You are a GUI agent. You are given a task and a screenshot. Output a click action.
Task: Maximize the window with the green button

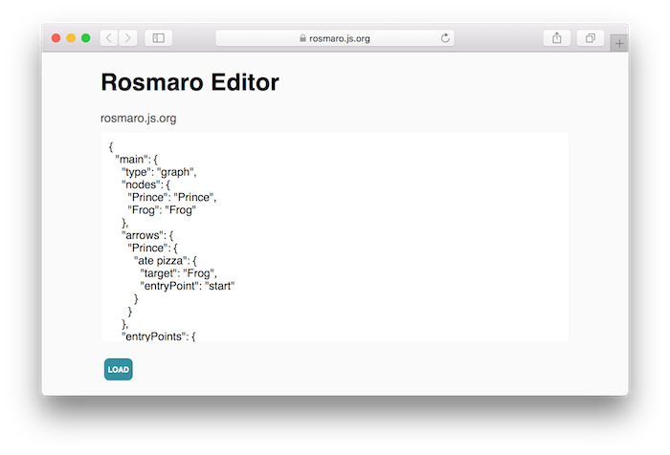[x=86, y=38]
